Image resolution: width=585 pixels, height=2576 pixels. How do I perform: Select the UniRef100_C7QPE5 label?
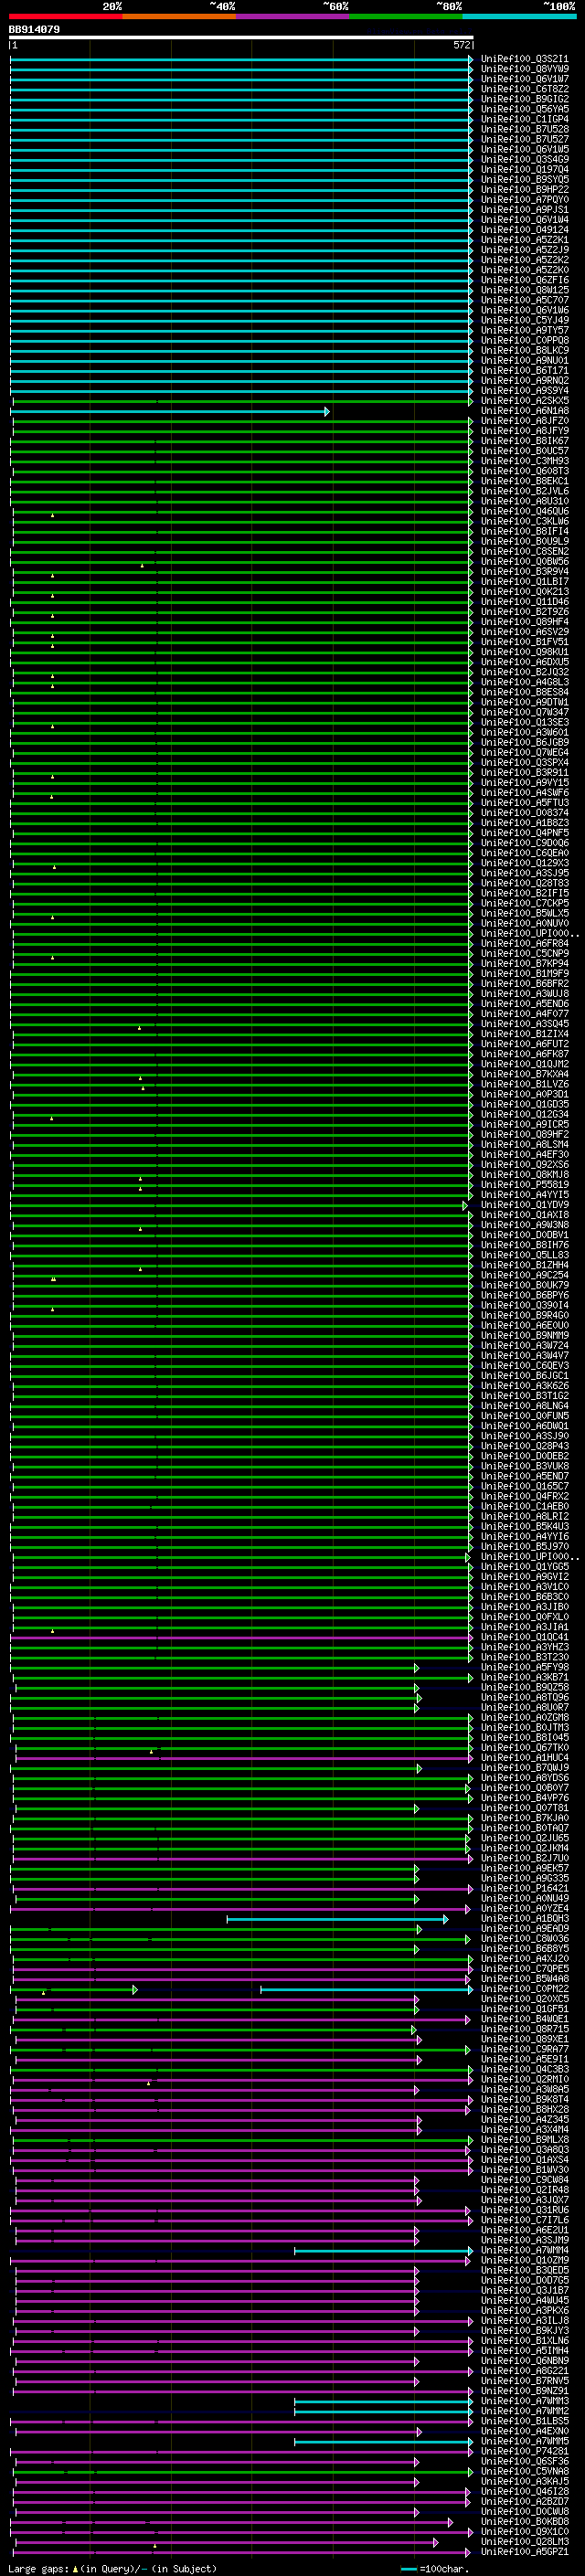[525, 1968]
